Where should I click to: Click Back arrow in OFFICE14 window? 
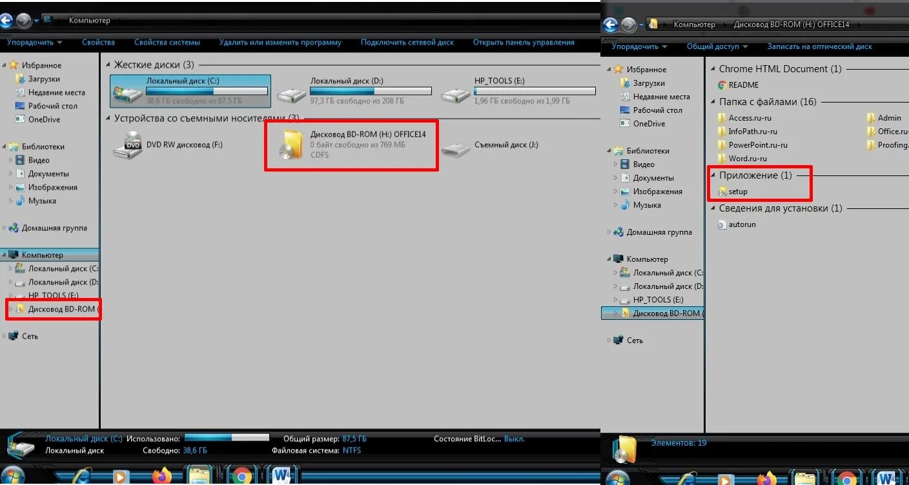(x=610, y=25)
